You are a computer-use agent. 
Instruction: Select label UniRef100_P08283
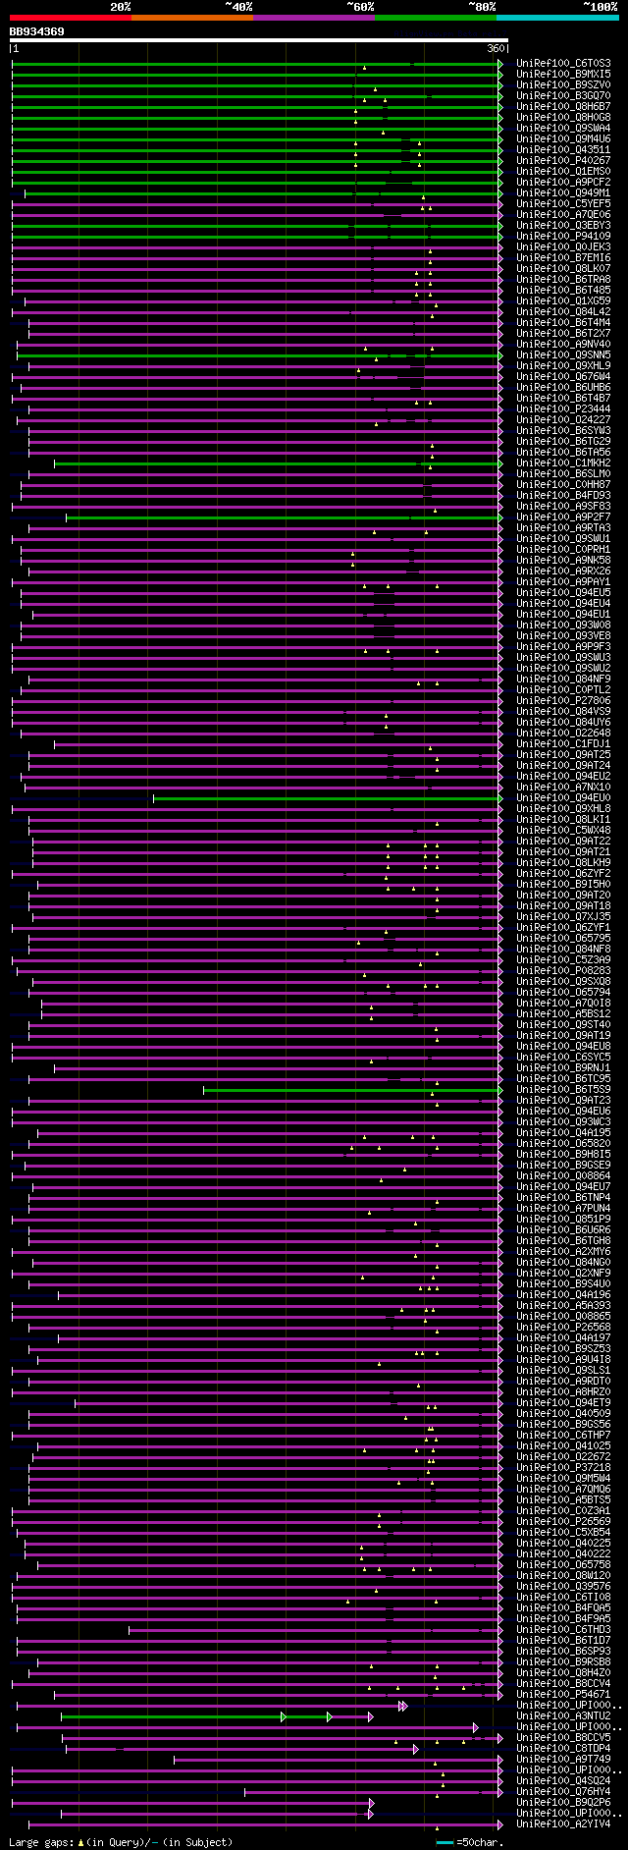point(563,971)
